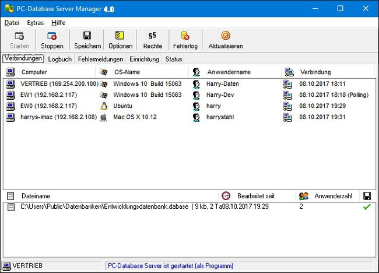The width and height of the screenshot is (379, 273).
Task: Switch to the Fehlermeldungen tab
Action: (101, 59)
